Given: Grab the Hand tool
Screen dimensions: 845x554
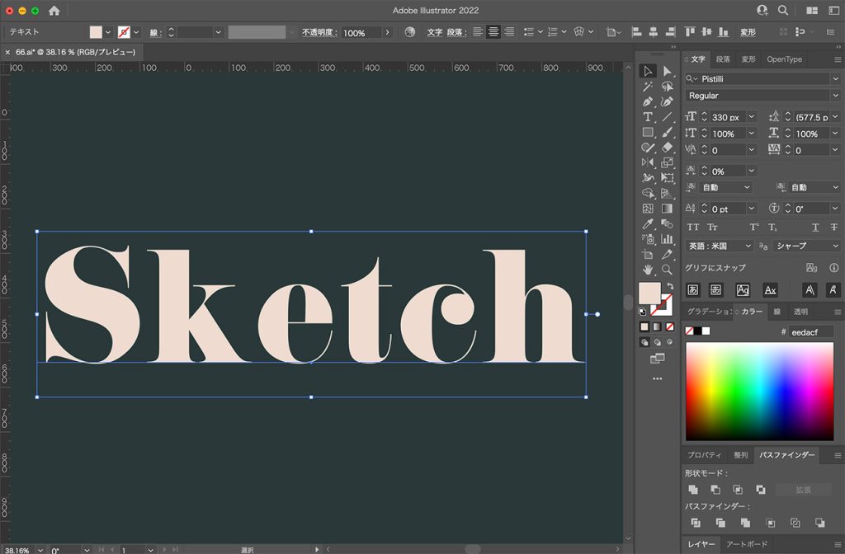Looking at the screenshot, I should point(649,268).
